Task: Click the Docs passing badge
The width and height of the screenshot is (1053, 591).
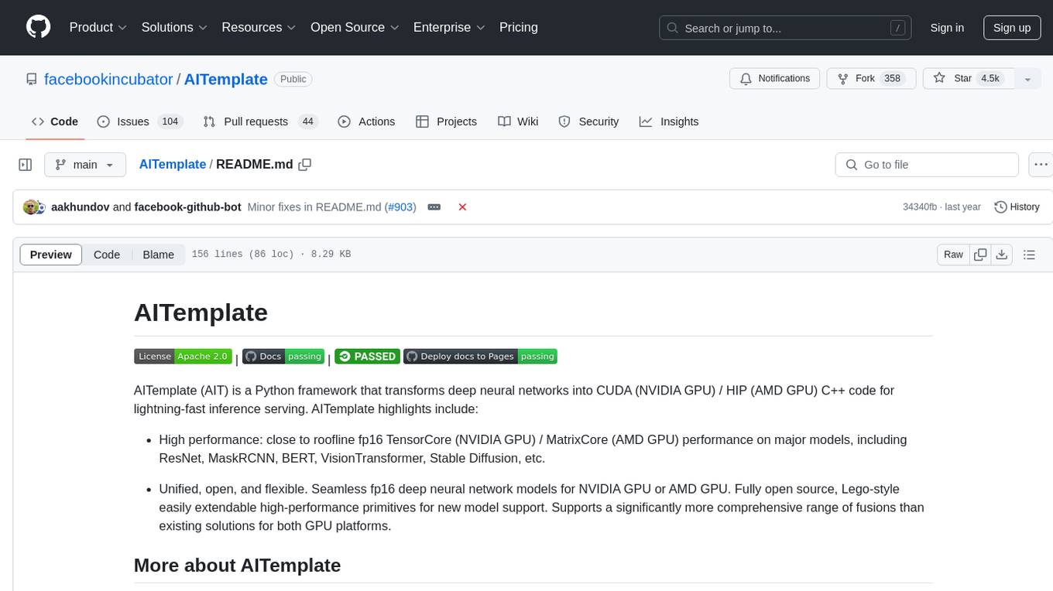Action: pyautogui.click(x=283, y=356)
